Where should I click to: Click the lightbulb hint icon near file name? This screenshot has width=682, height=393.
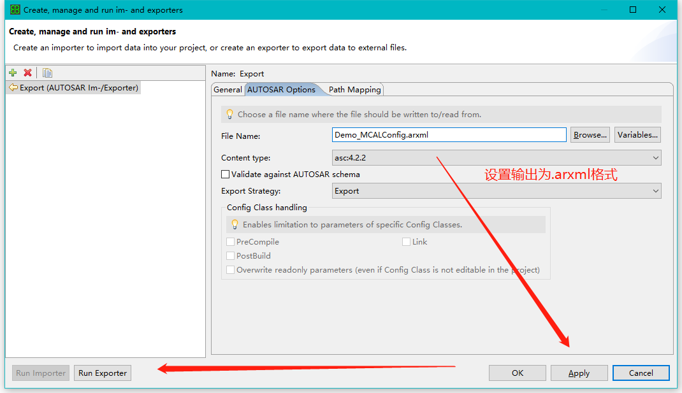229,115
